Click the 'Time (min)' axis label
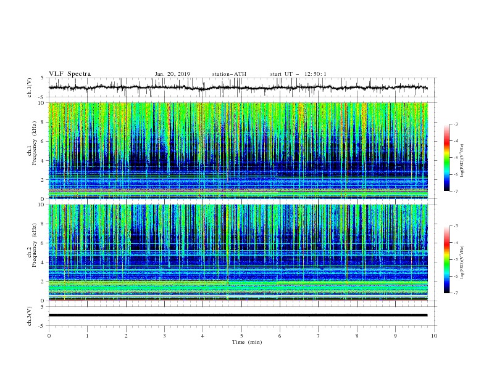 coord(247,342)
